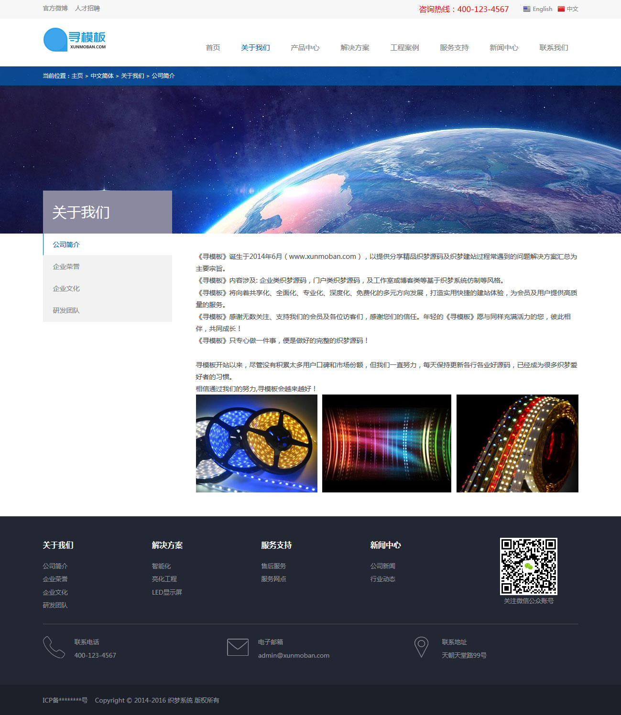Open the 售后服务 footer link
Image resolution: width=621 pixels, height=715 pixels.
point(273,566)
